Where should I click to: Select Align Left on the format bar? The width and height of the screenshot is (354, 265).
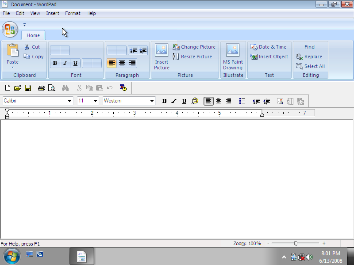(208, 101)
